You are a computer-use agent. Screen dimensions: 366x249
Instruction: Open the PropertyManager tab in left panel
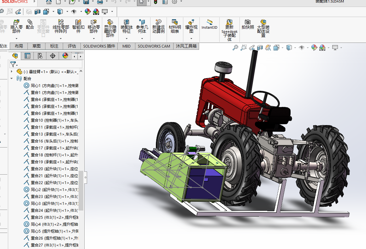click(28, 56)
